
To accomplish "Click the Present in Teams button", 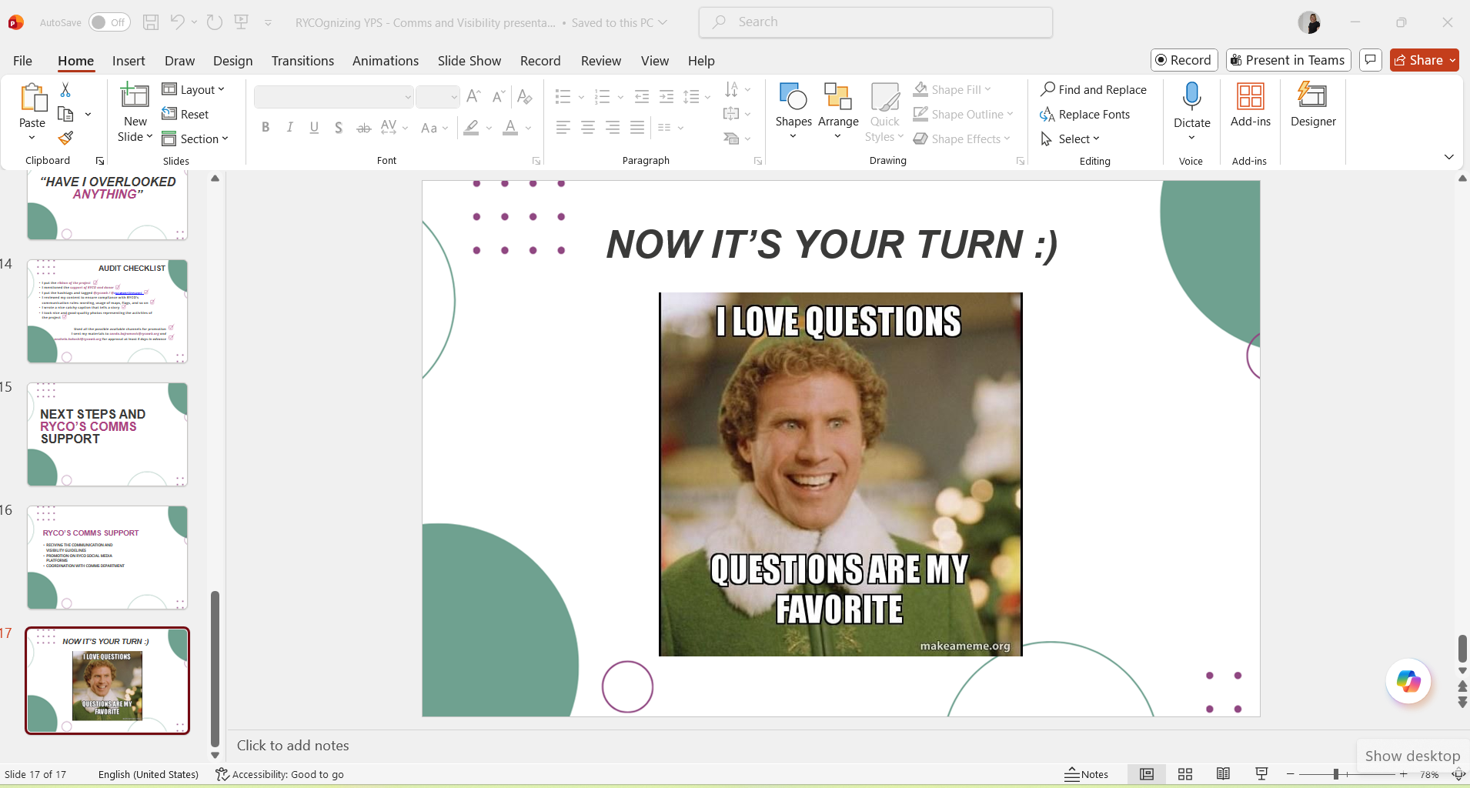I will [1288, 60].
